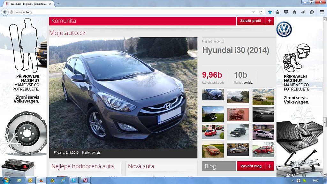Open the Komunita section header
This screenshot has width=327, height=184.
point(143,21)
